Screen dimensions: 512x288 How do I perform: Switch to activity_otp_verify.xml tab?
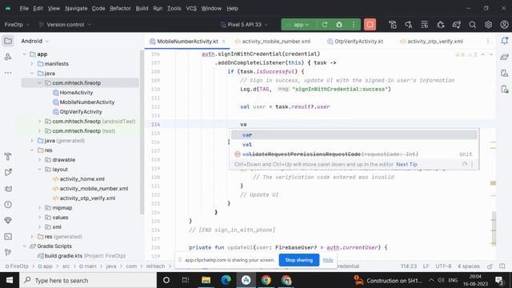coord(431,42)
